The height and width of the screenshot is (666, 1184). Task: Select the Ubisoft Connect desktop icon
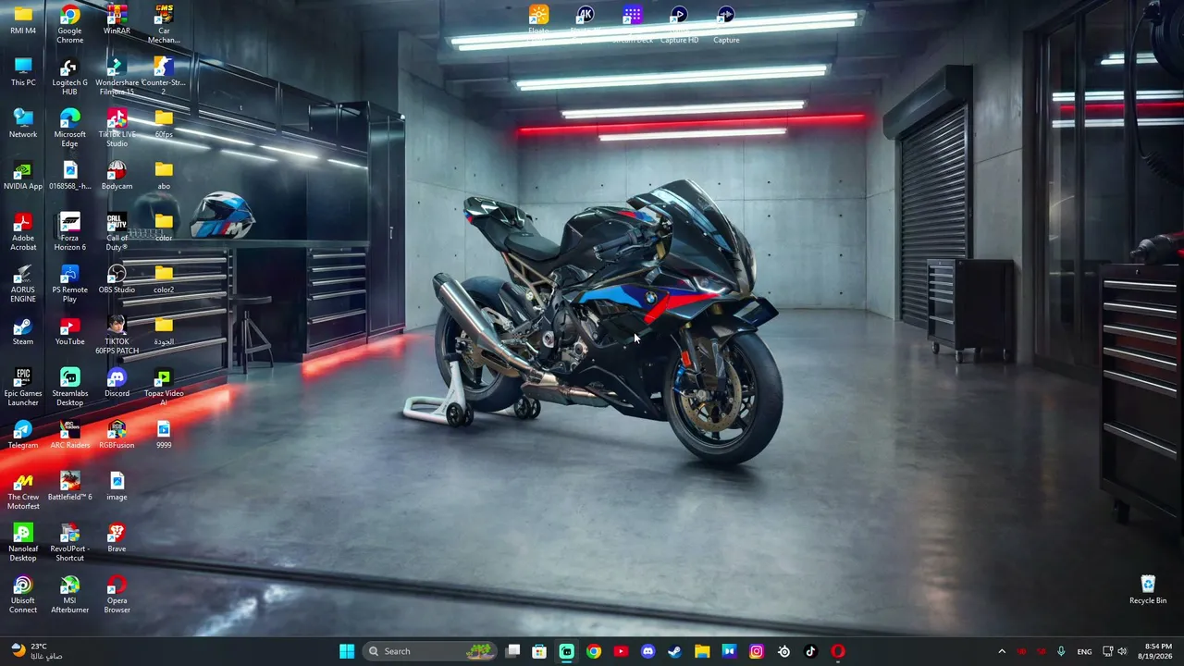pos(23,594)
